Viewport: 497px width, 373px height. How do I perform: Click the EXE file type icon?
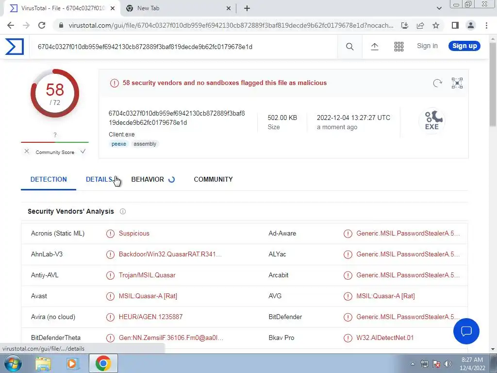431,120
